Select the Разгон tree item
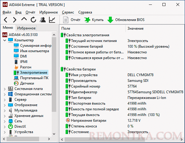 coord(26,67)
